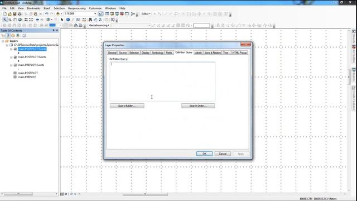Open the Add Data dropdown arrow
The image size is (357, 201).
coord(61,14)
